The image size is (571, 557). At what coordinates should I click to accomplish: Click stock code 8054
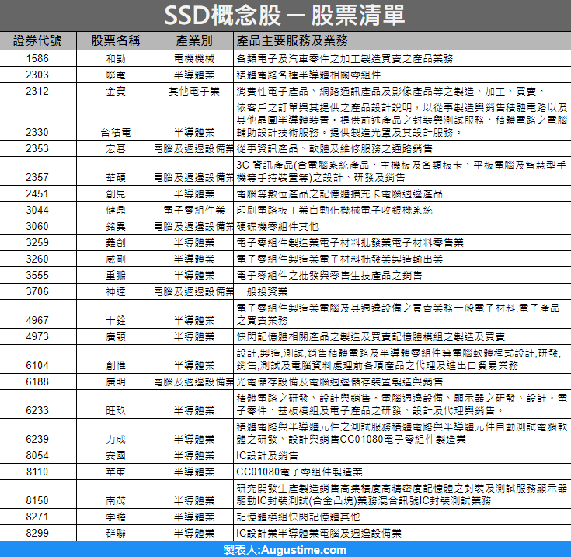pyautogui.click(x=37, y=456)
